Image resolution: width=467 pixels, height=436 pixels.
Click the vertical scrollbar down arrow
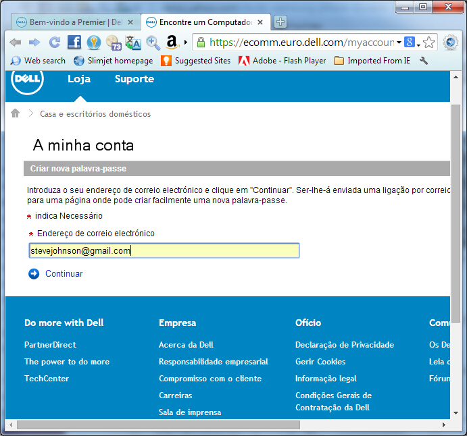(456, 413)
